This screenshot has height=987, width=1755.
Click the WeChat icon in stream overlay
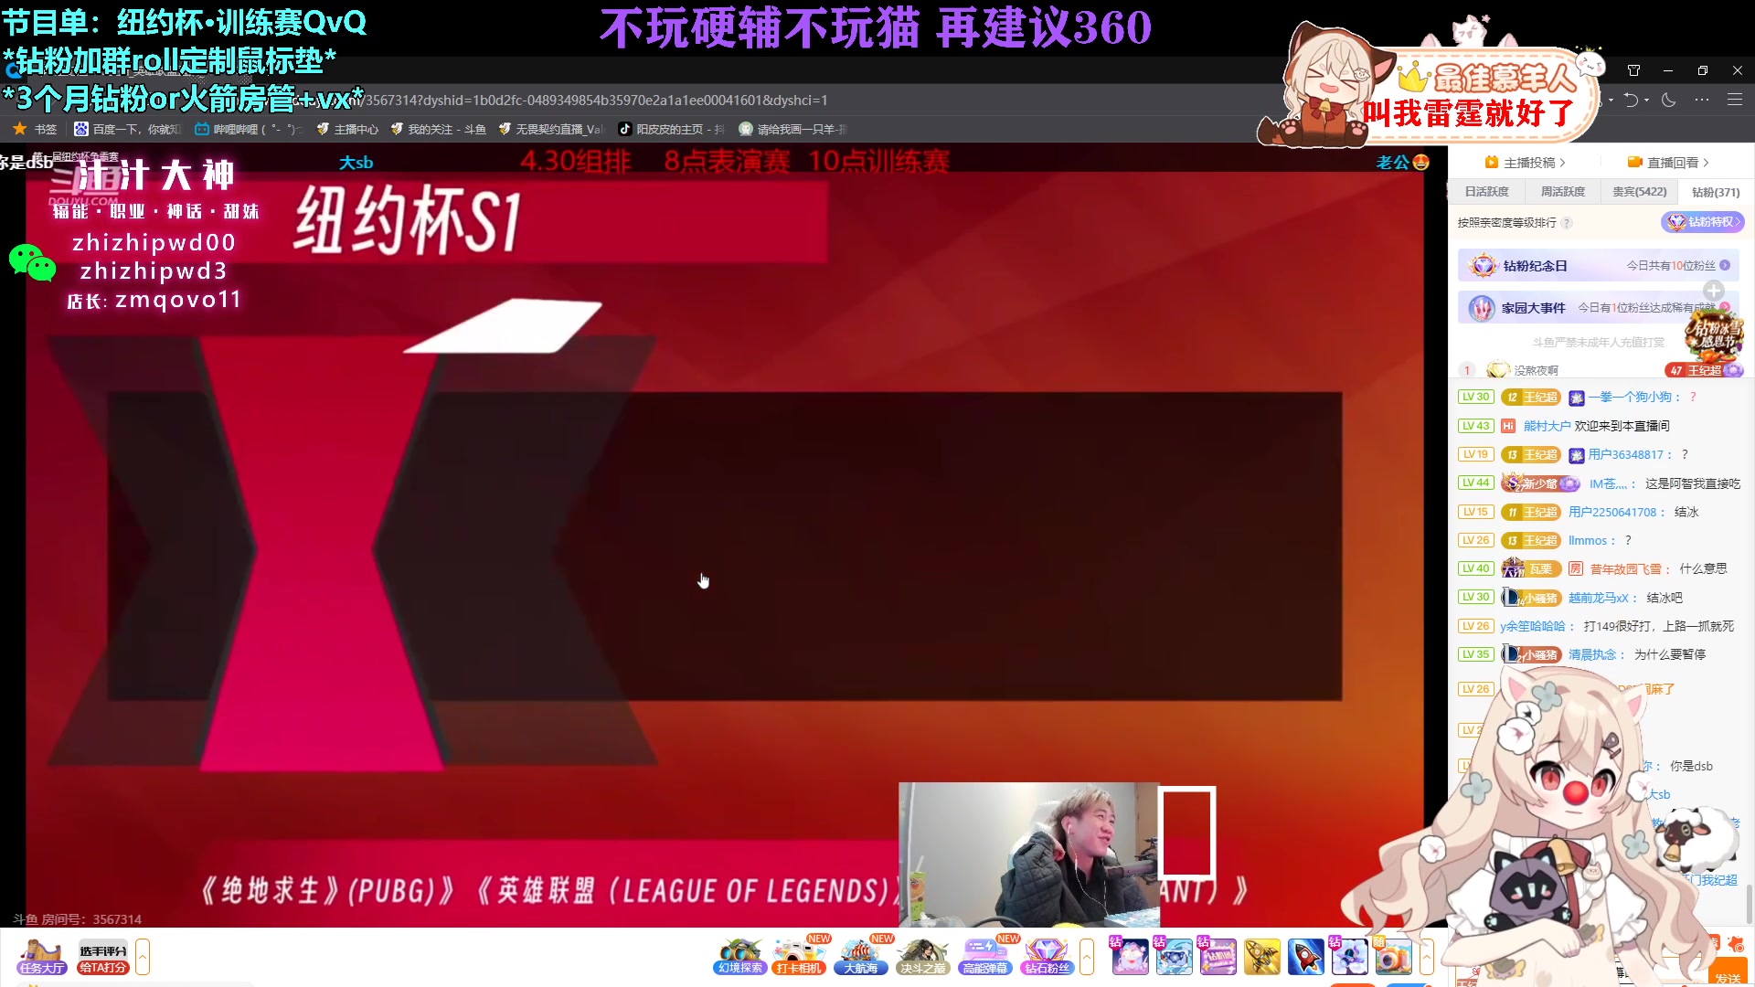click(32, 262)
